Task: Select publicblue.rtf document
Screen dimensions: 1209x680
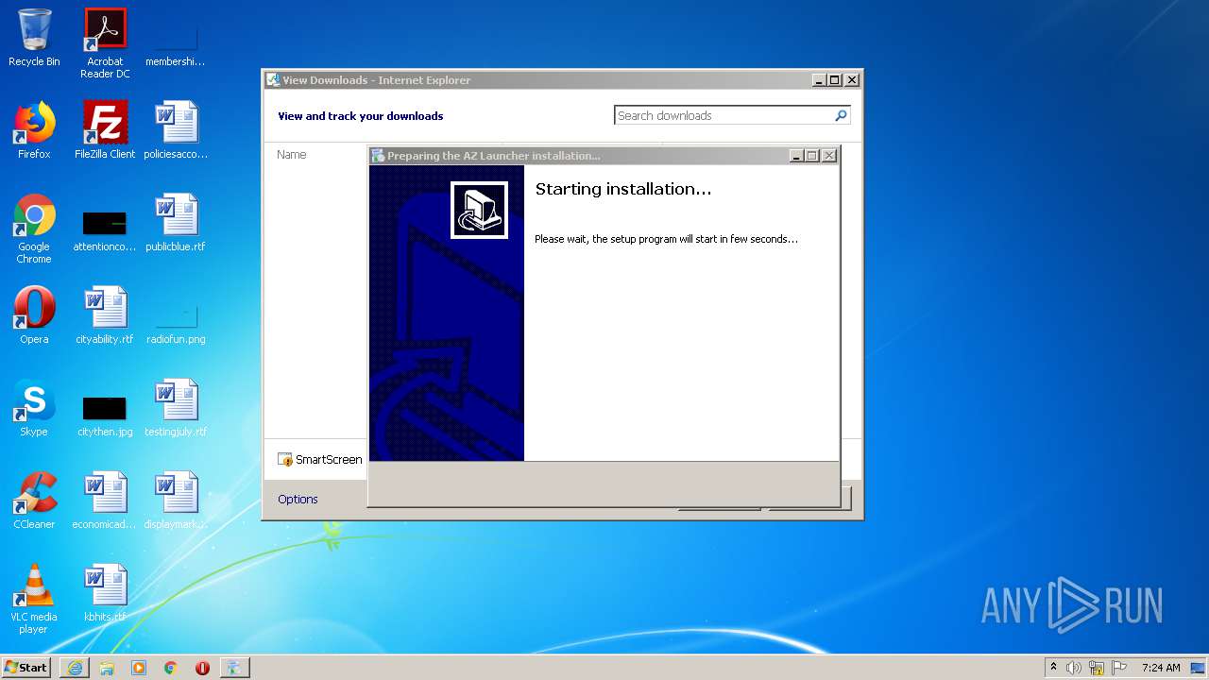Action: coord(176,223)
